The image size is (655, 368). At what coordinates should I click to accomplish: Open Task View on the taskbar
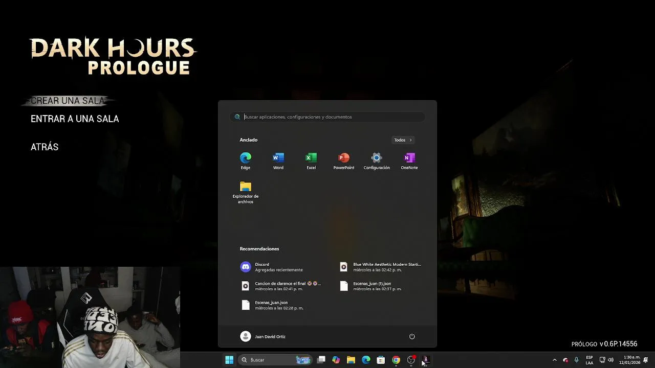[x=321, y=360]
